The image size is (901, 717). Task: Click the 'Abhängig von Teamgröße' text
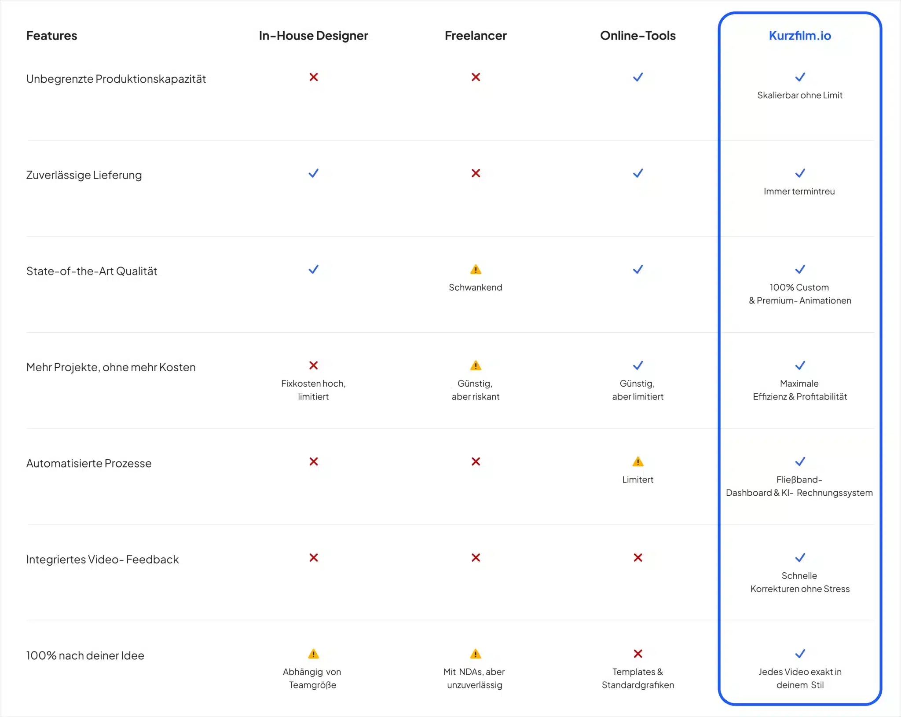click(313, 678)
